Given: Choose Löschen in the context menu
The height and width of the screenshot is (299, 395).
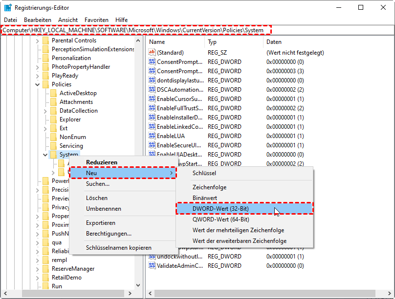Looking at the screenshot, I should [x=122, y=198].
